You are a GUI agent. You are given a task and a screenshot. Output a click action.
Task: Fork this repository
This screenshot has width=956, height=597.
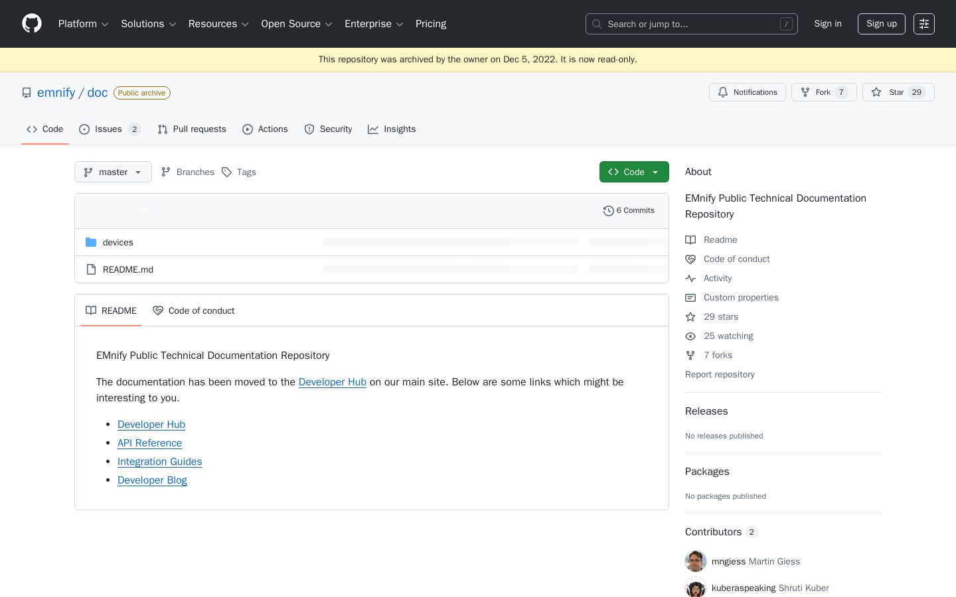pyautogui.click(x=824, y=92)
